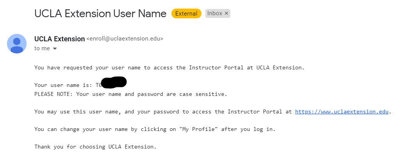The width and height of the screenshot is (408, 161).
Task: Remove the Inbox label with its ×
Action: pos(226,13)
